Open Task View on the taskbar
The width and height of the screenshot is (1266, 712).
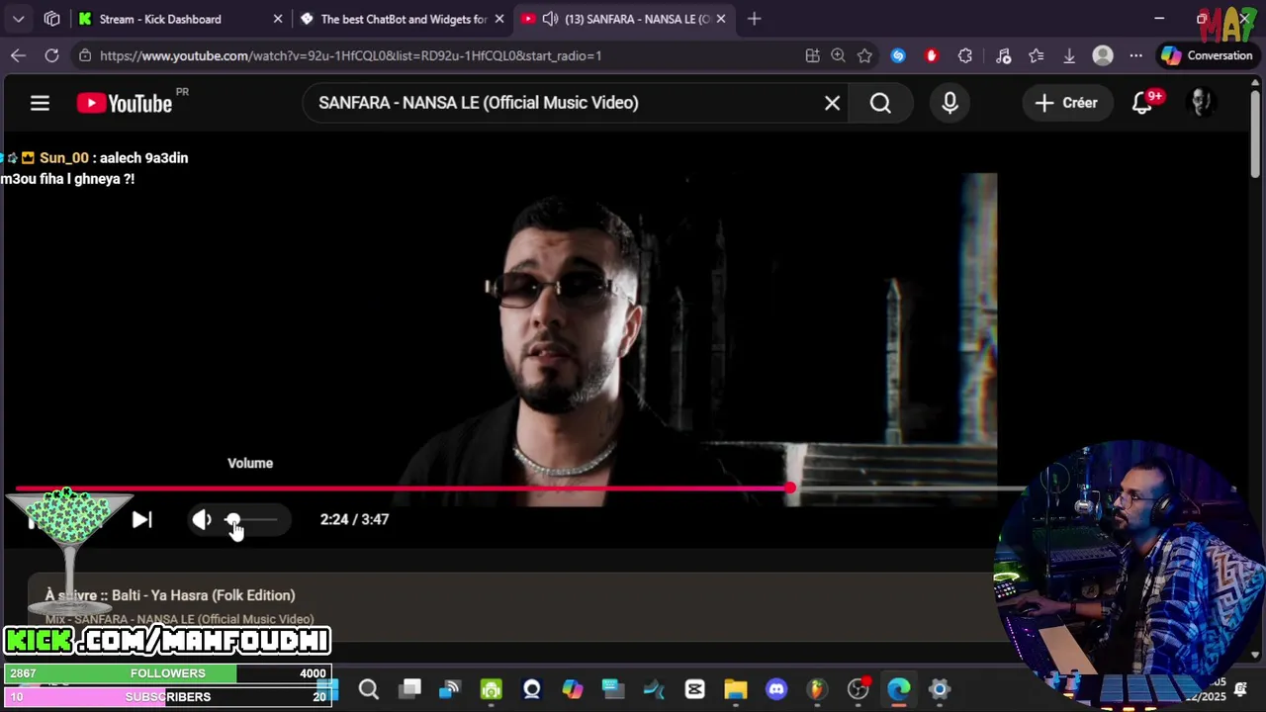tap(410, 689)
